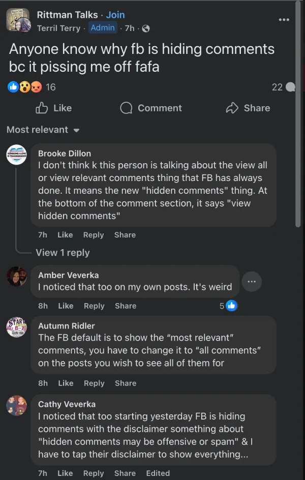Click the chevron next to Most relevant
Viewport: 305px width, 480px height.
[x=76, y=130]
